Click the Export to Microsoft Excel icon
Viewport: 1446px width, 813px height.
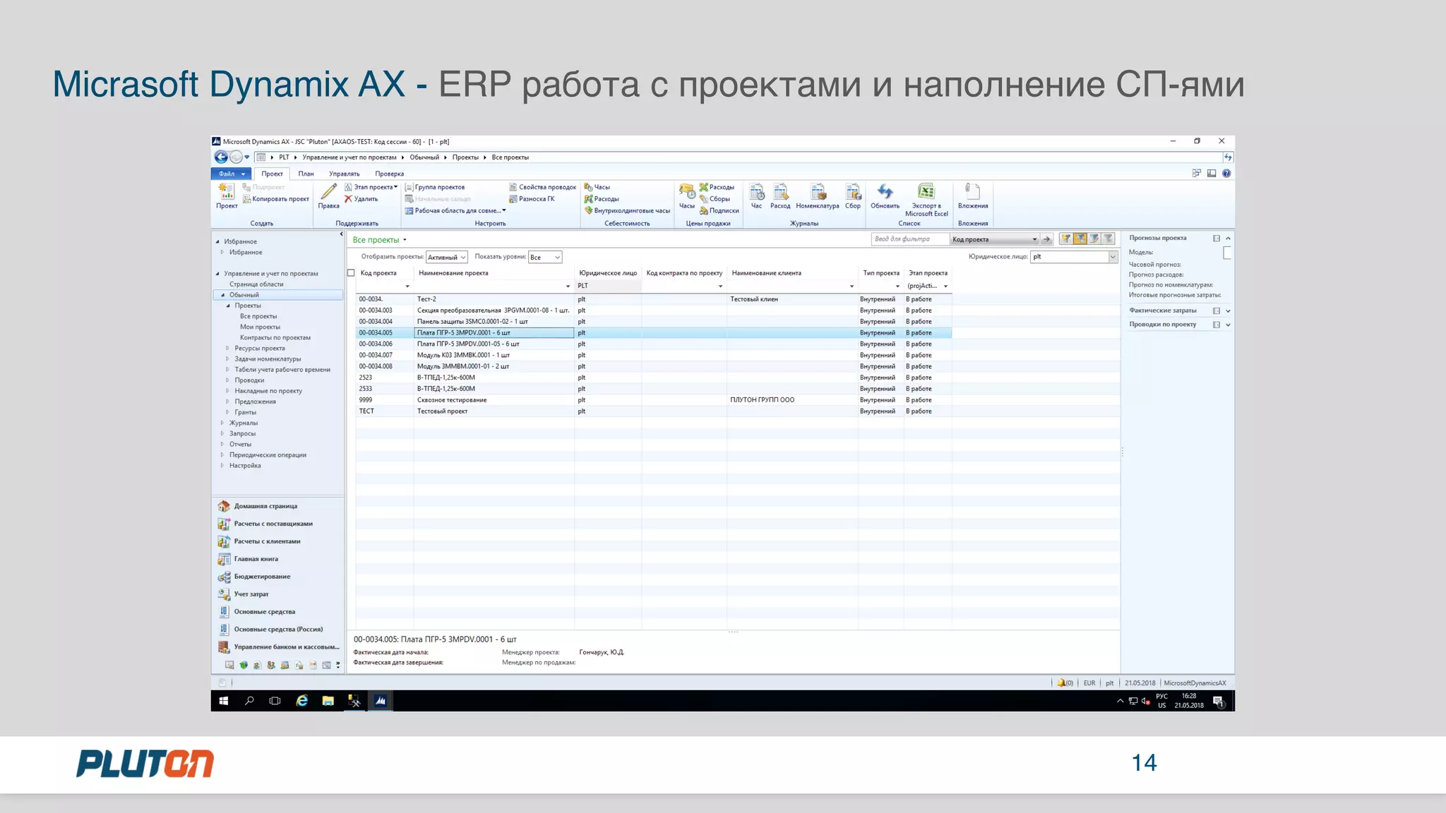click(926, 192)
